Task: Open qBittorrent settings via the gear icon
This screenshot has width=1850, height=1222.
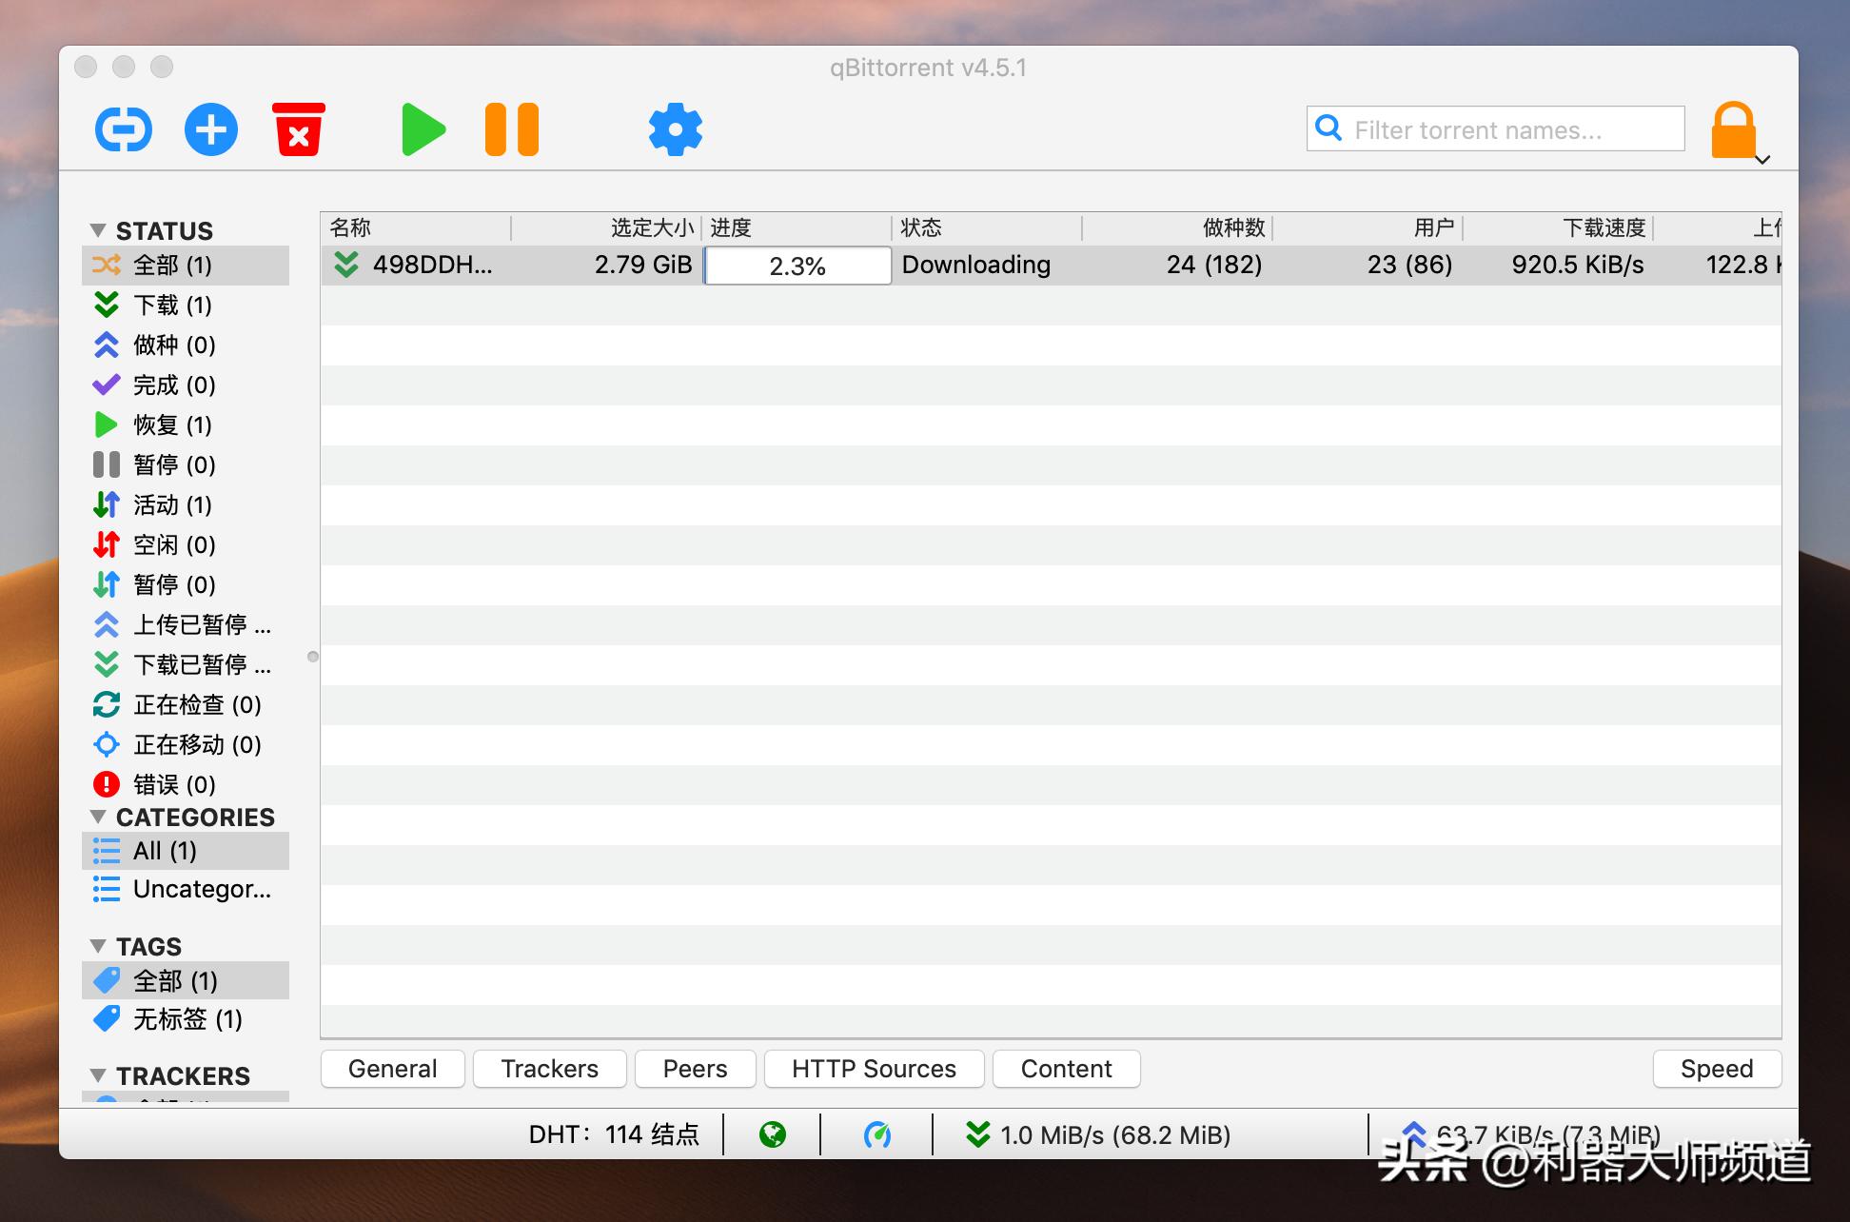Action: tap(675, 129)
